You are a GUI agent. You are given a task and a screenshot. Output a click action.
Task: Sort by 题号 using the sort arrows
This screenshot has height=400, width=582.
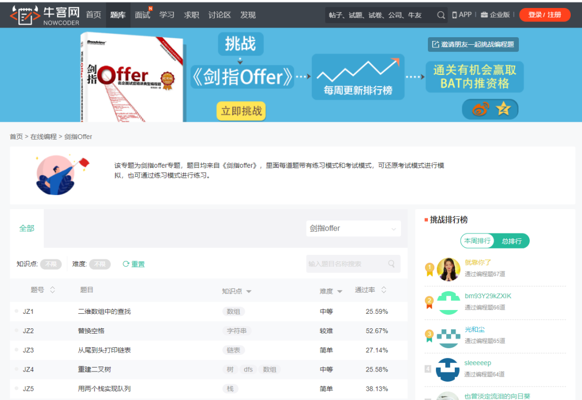[52, 289]
